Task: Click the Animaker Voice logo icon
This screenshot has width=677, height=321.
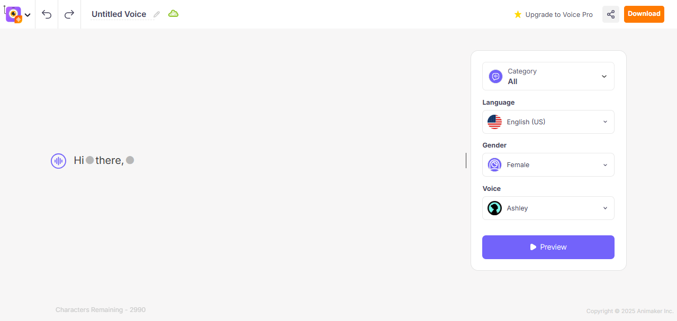Action: tap(13, 14)
